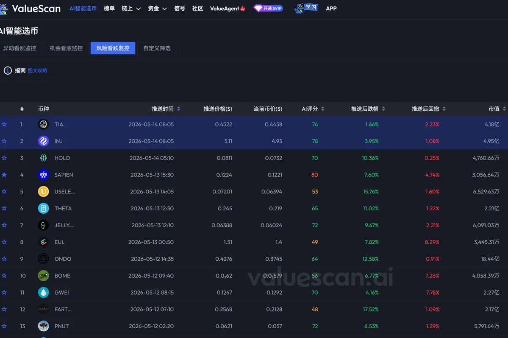Screen dimensions: 508x338
Task: Favorite FART... with its star
Action: click(4, 310)
